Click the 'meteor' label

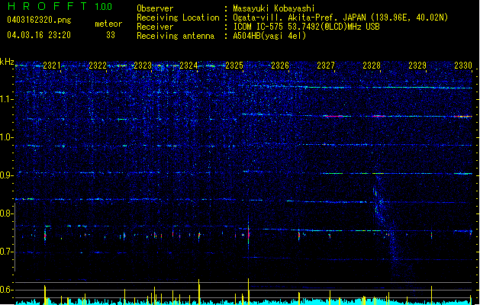(x=108, y=24)
